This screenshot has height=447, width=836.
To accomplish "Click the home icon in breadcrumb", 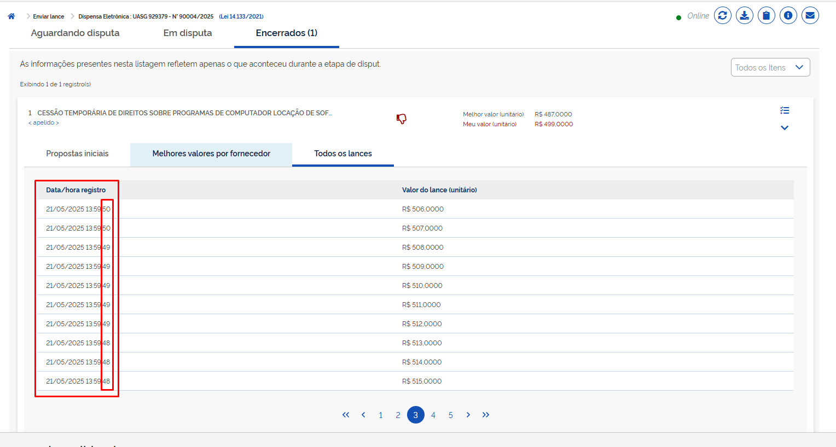I will 11,16.
